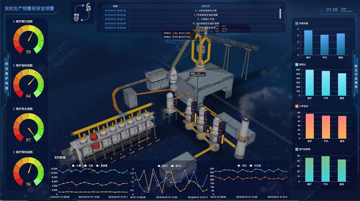Click the 高炉安全指数 gauge showing 97

[29, 127]
